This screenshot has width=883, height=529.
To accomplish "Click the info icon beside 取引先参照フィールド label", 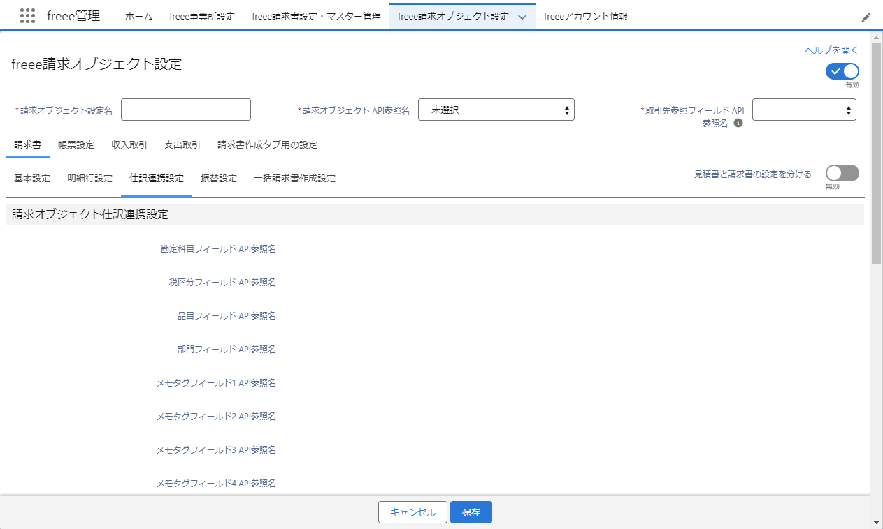I will (x=738, y=123).
